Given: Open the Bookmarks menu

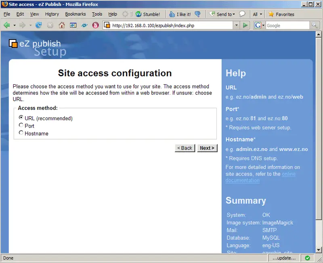Looking at the screenshot, I should pyautogui.click(x=76, y=14).
